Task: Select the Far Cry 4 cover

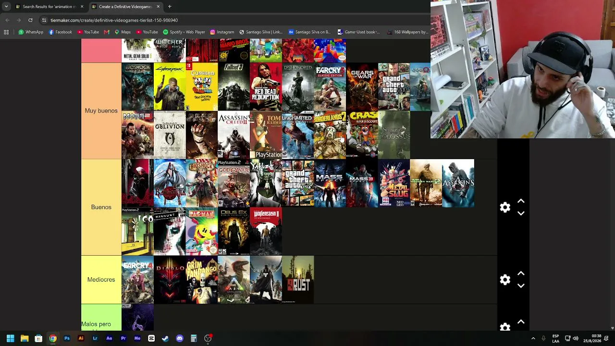Action: click(137, 280)
